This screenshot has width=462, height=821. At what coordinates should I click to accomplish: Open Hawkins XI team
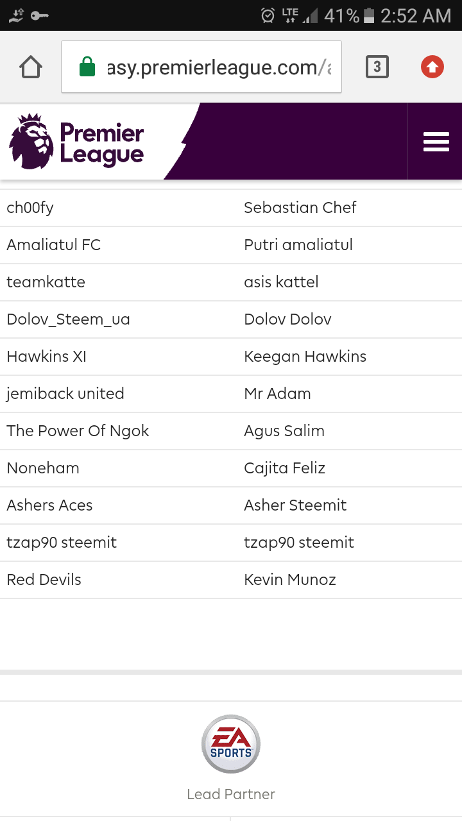click(x=47, y=357)
